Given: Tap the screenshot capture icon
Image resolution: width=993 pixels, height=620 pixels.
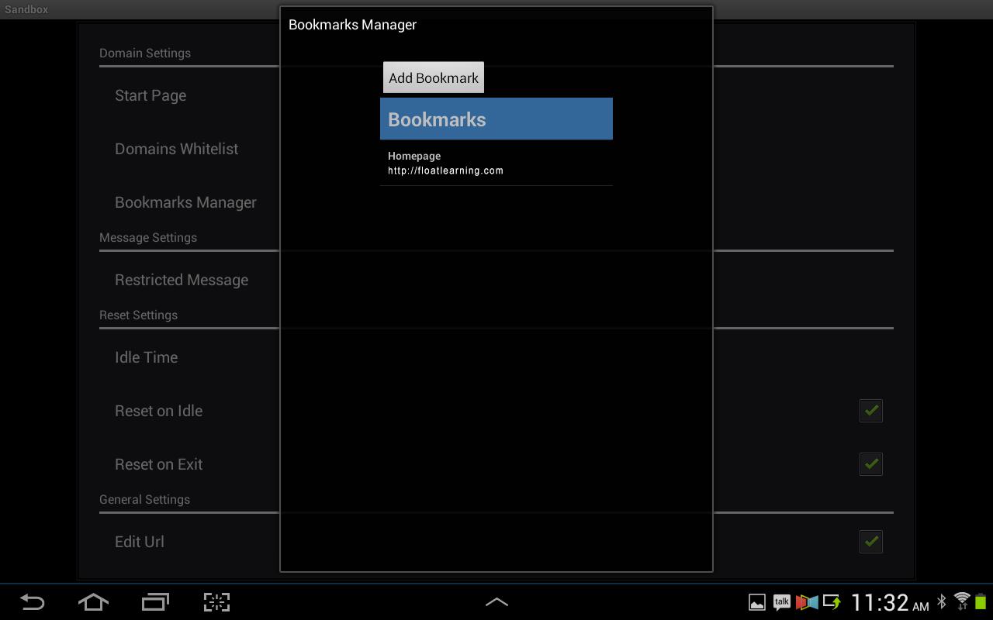Looking at the screenshot, I should pyautogui.click(x=216, y=602).
